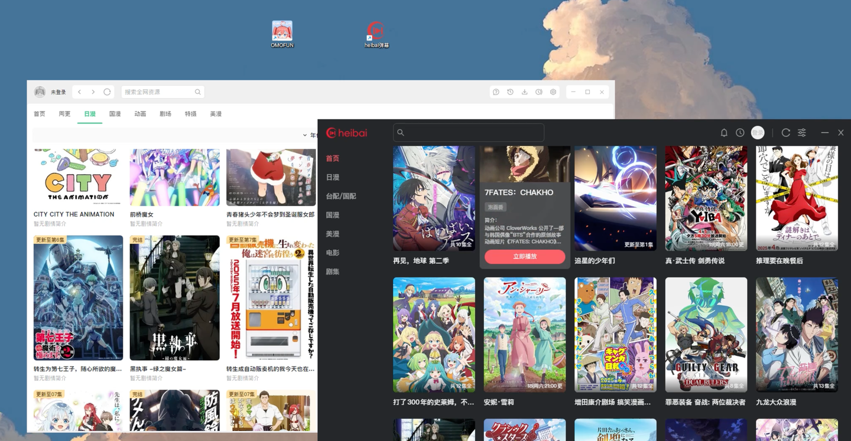Open the vending machine anime poster
Viewport: 851px width, 441px height.
coord(271,298)
